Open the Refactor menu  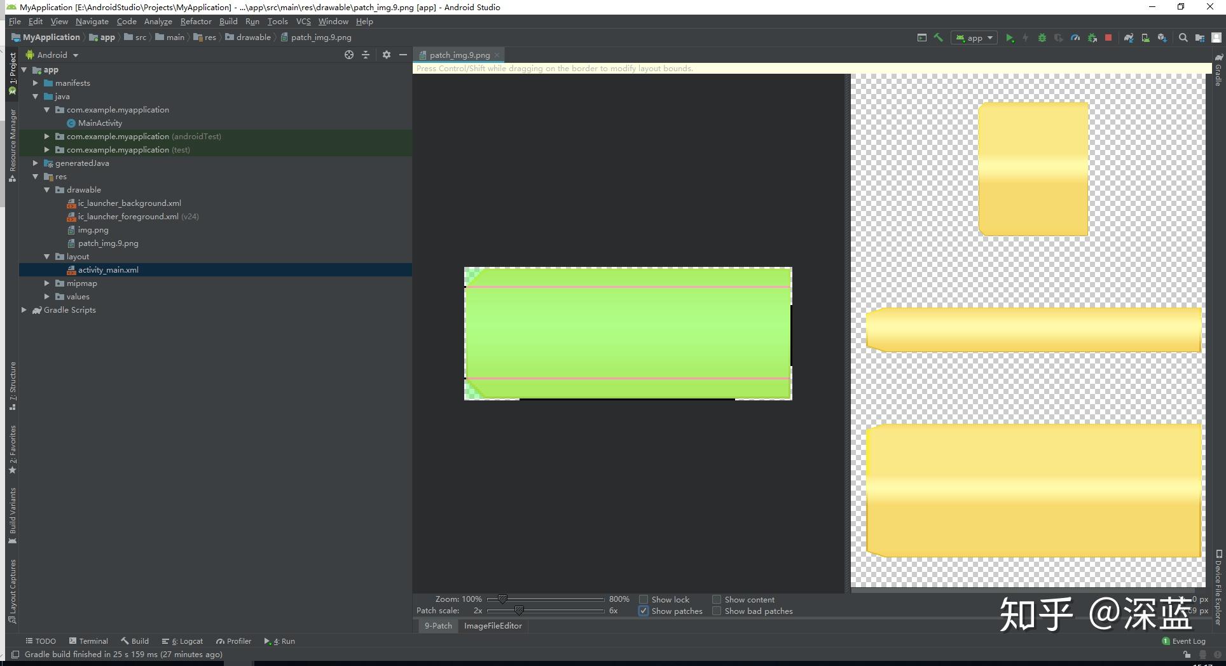[195, 22]
